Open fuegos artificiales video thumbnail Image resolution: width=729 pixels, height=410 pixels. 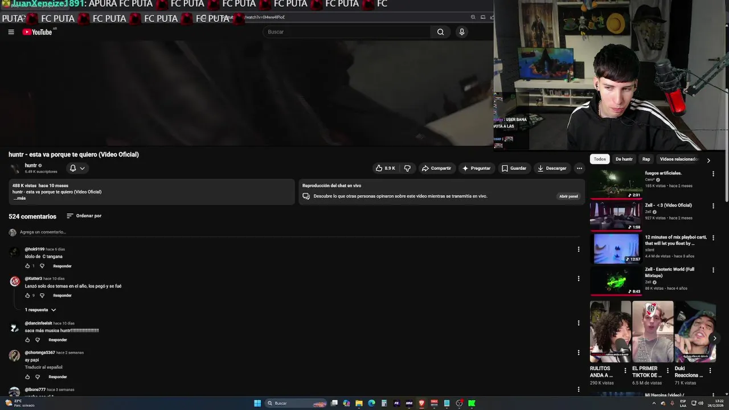click(616, 183)
